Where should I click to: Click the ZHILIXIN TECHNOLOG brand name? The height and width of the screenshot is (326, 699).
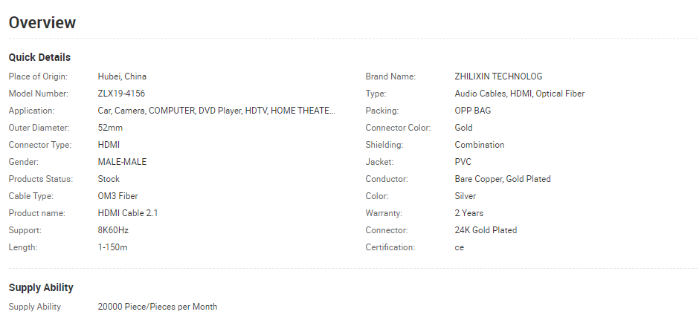498,76
